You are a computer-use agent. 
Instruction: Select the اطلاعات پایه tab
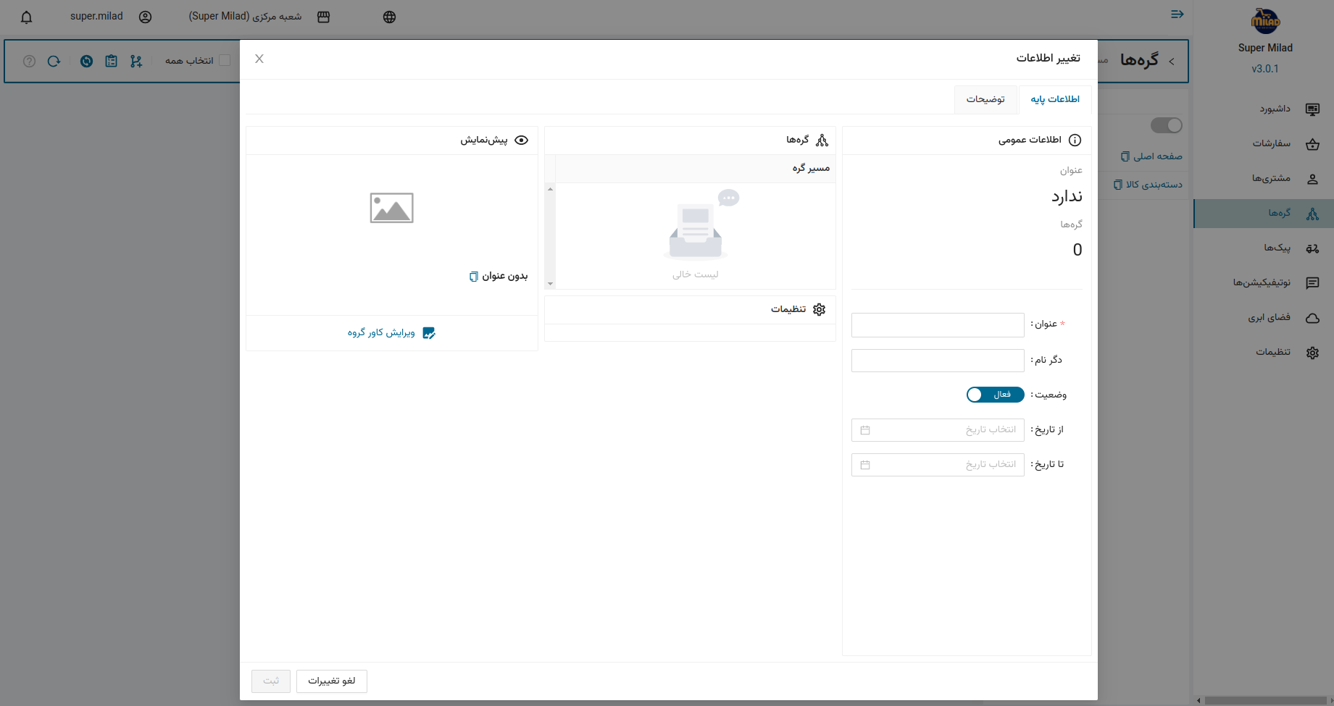pos(1054,99)
